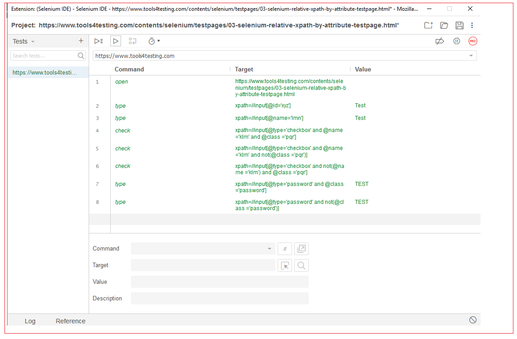
Task: Click the step over commands icon
Action: click(x=133, y=41)
